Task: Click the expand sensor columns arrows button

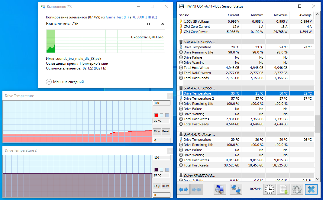Action: click(183, 189)
